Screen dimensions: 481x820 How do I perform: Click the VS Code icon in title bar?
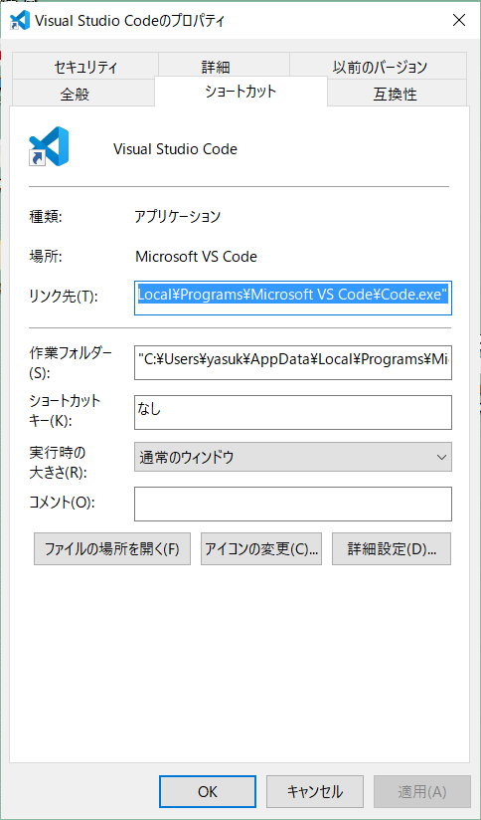[x=20, y=20]
